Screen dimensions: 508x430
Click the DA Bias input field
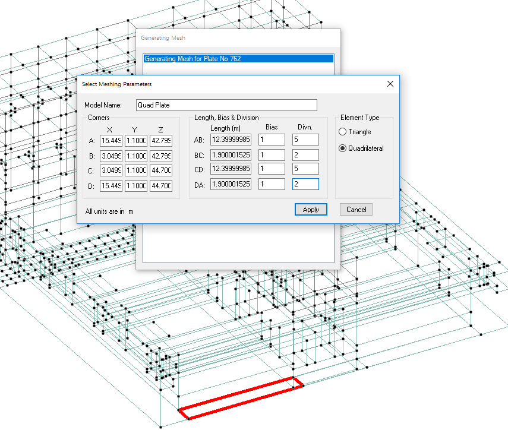tap(271, 185)
